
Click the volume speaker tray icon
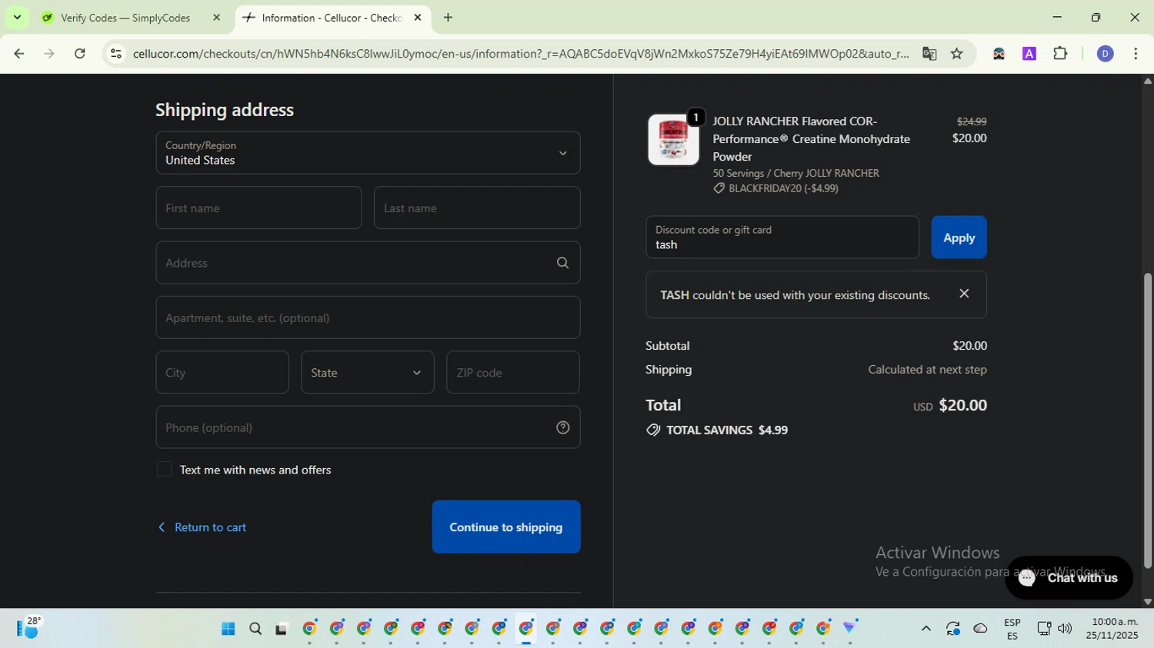pos(1065,629)
